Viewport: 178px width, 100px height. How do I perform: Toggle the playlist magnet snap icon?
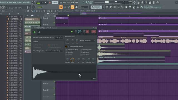pyautogui.click(x=28, y=11)
